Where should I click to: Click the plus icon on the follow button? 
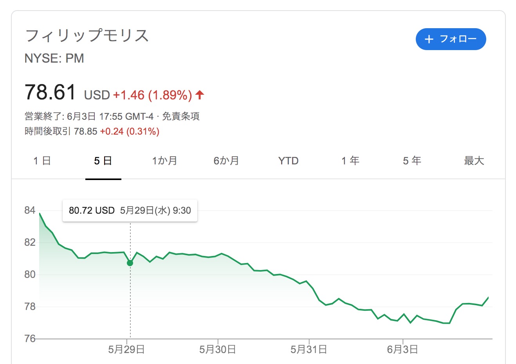429,39
